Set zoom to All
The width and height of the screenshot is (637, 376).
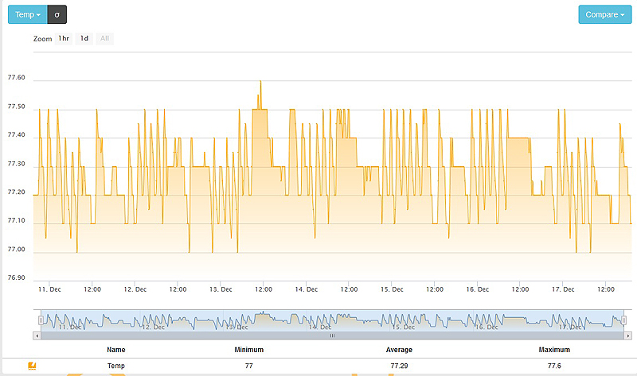[x=104, y=38]
